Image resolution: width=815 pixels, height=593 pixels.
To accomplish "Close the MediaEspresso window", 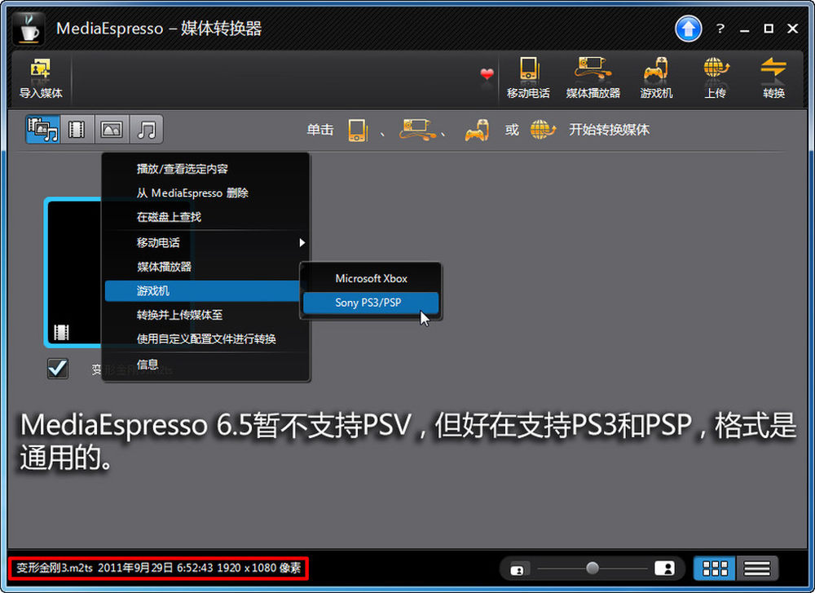I will pos(793,29).
